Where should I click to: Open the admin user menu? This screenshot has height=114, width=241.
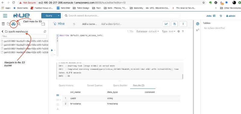point(230,16)
